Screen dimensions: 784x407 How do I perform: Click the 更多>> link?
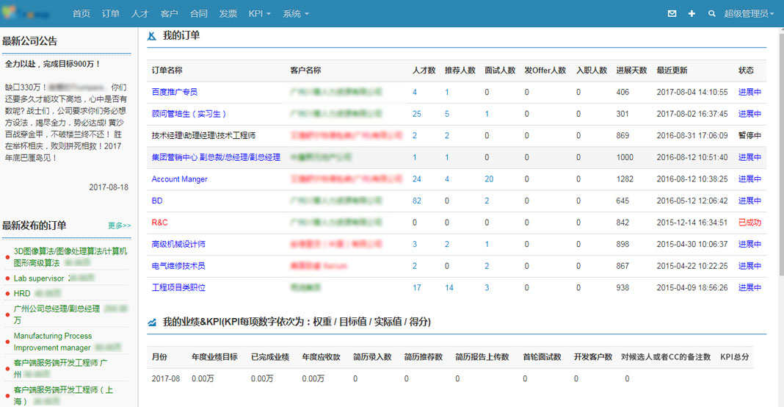119,226
